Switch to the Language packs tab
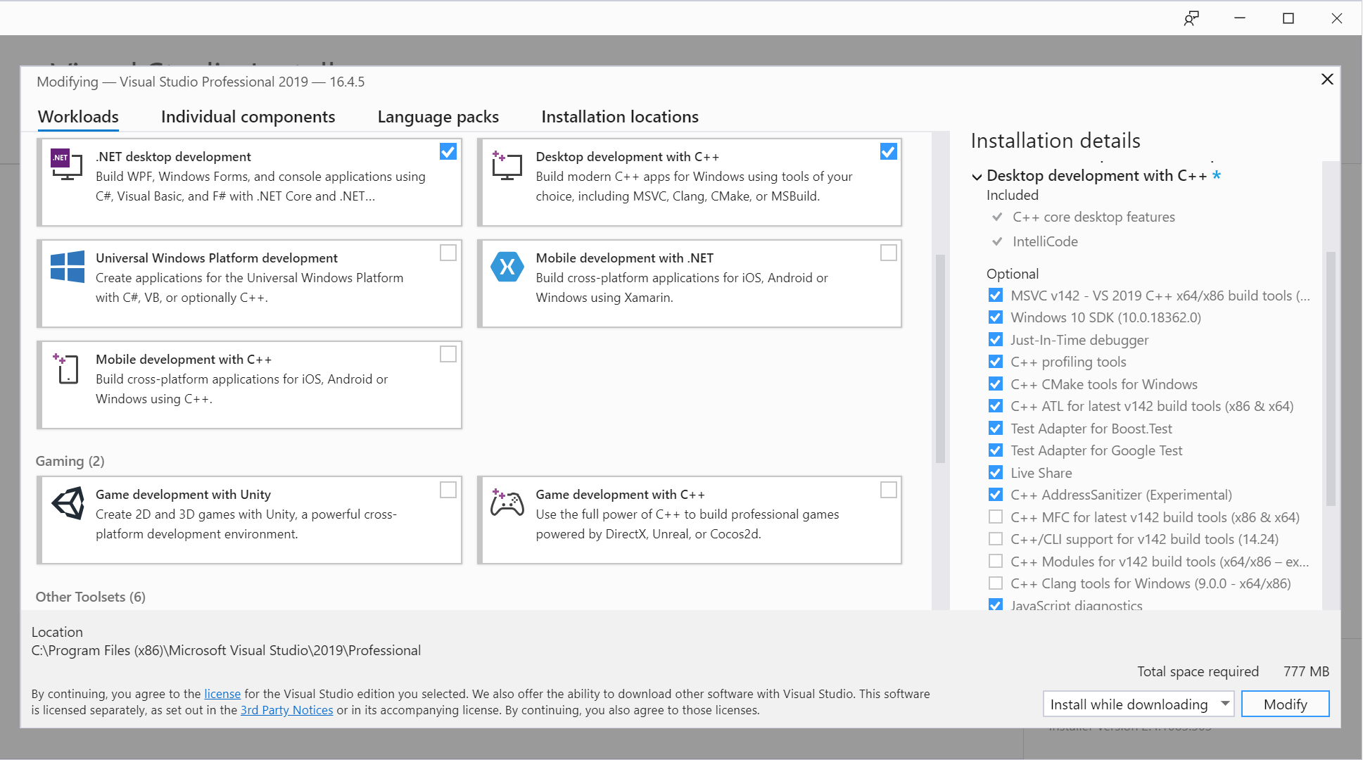 click(x=438, y=117)
